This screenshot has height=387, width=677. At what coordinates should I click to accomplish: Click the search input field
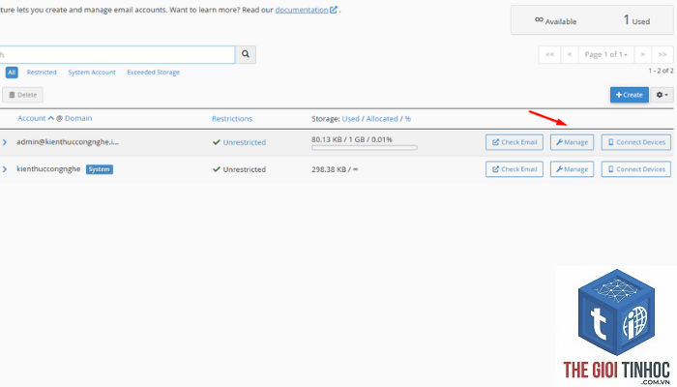click(x=117, y=54)
